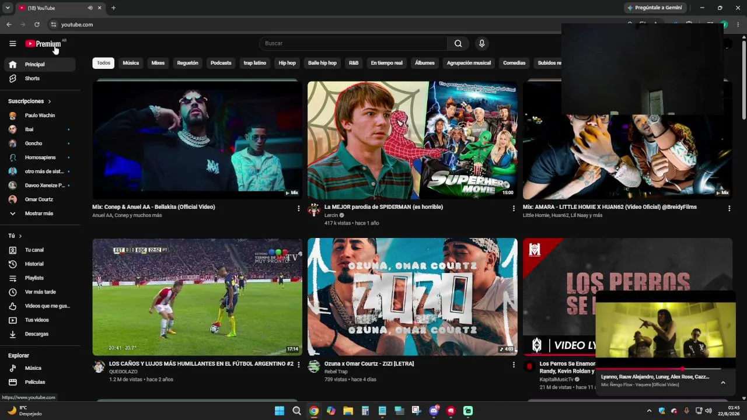
Task: Expand the miniplayer queue chevron
Action: pyautogui.click(x=723, y=383)
